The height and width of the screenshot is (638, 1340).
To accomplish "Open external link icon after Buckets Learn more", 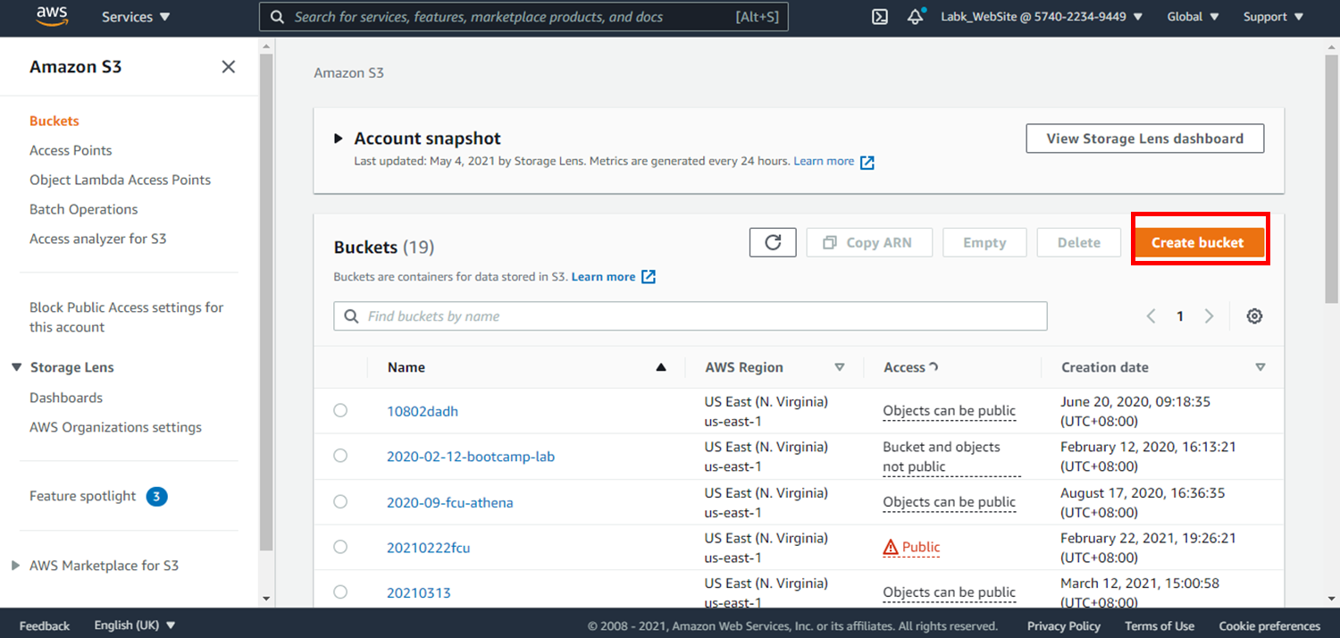I will tap(649, 277).
